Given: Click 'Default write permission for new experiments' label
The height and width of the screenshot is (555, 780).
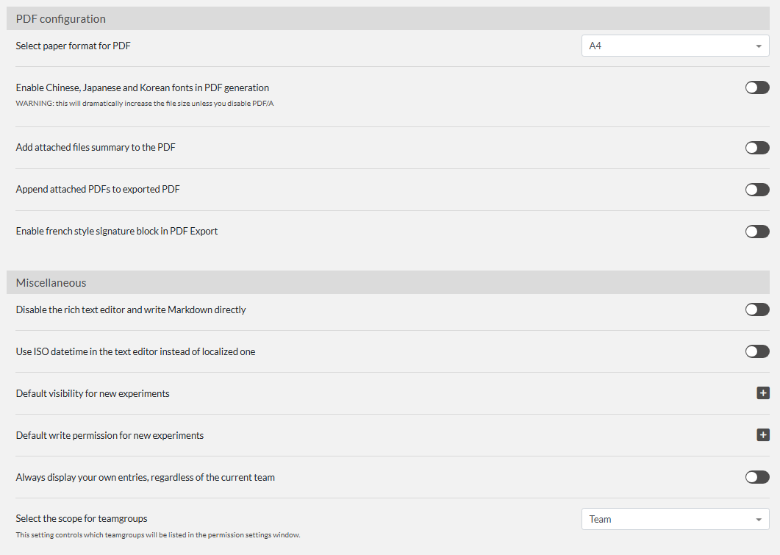Looking at the screenshot, I should (x=110, y=436).
